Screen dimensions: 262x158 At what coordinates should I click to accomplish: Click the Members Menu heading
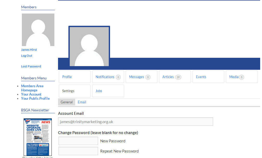(34, 78)
